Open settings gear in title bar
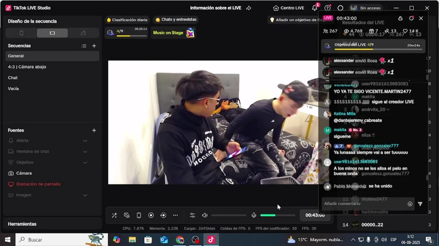439x246 pixels. 340,8
